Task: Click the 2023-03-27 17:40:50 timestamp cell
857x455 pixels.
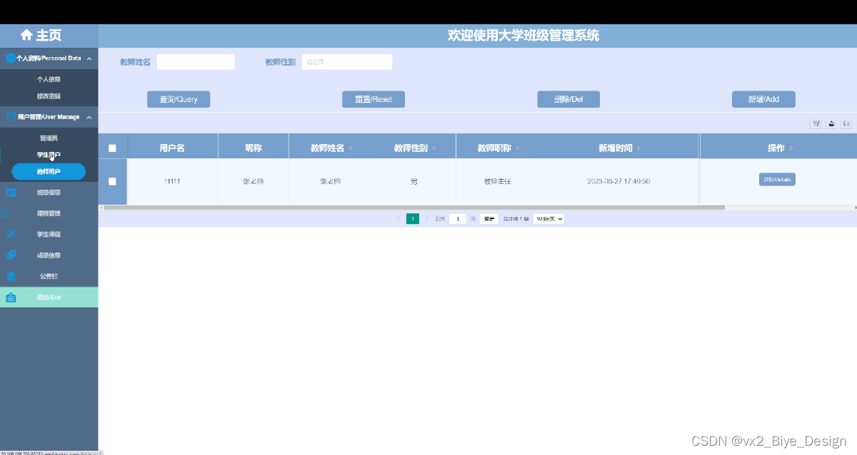Action: coord(618,182)
